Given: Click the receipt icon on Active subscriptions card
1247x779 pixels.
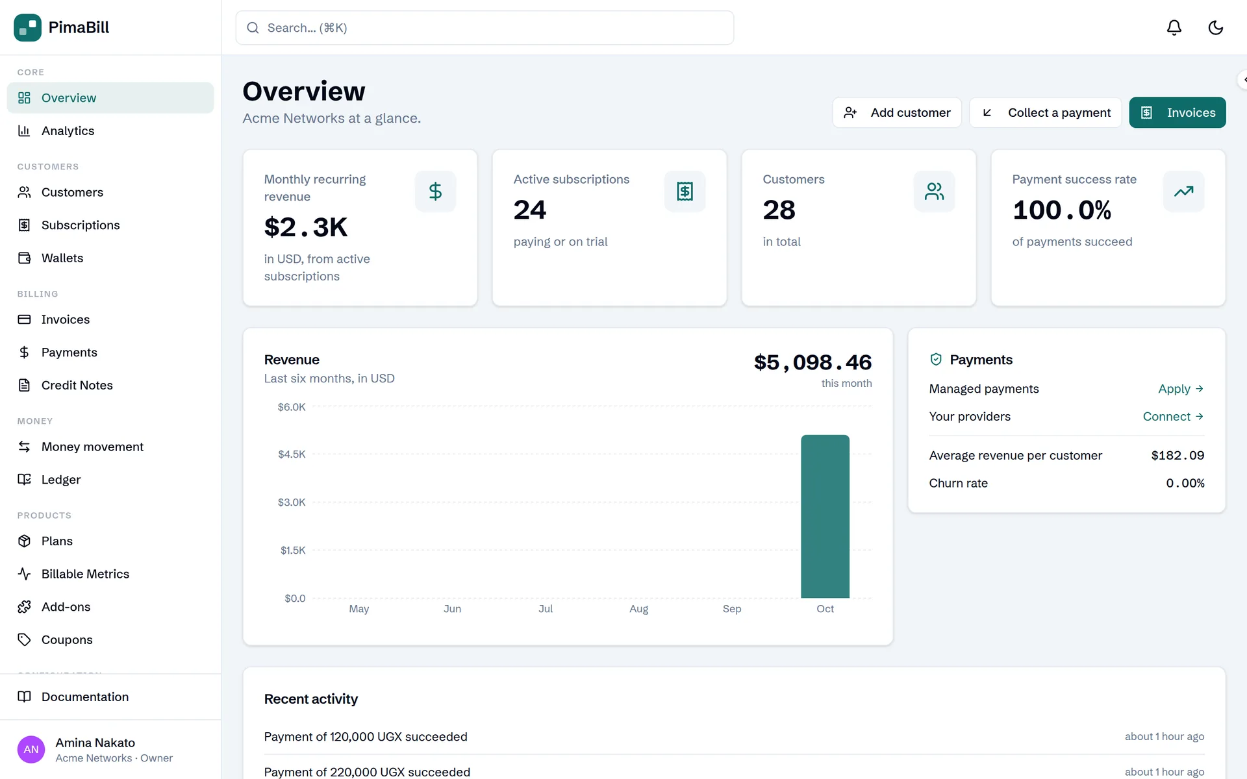Looking at the screenshot, I should click(x=685, y=191).
